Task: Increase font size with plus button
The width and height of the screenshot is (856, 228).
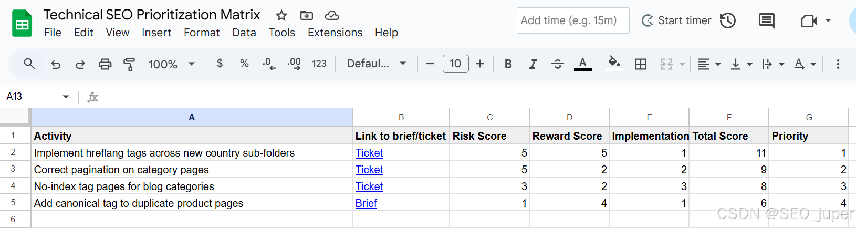Action: pyautogui.click(x=480, y=64)
